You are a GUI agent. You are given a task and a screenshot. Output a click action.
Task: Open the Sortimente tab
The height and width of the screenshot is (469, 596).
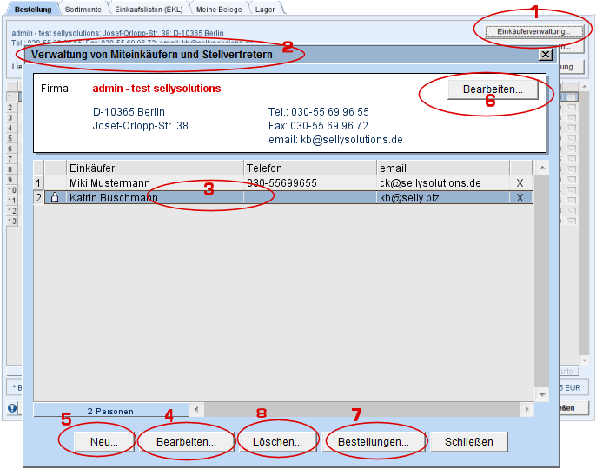tap(83, 10)
